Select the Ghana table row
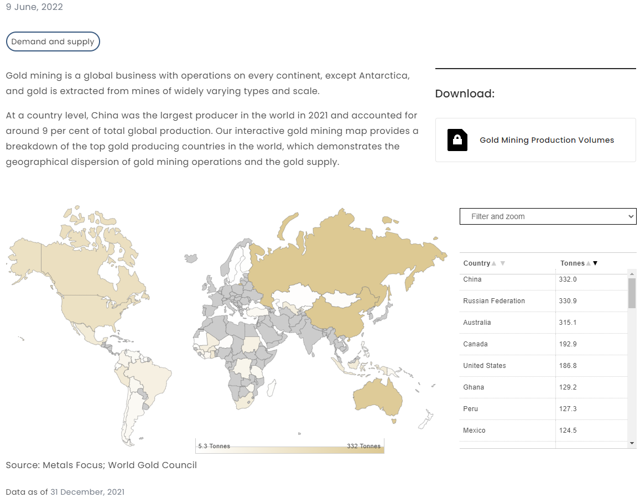640x498 pixels. [543, 387]
